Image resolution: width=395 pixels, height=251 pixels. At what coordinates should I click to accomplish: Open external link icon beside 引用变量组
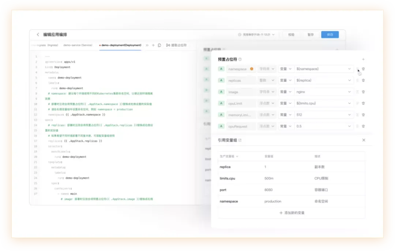[240, 140]
